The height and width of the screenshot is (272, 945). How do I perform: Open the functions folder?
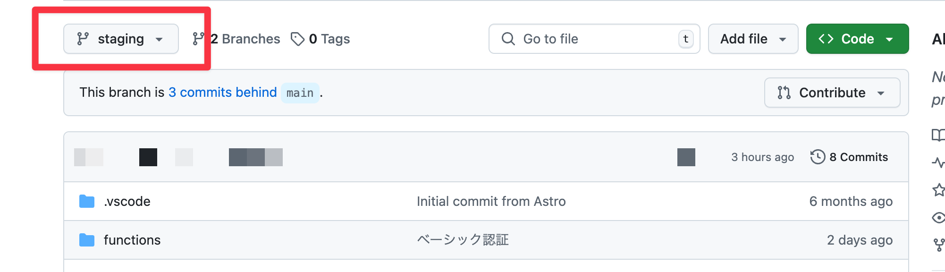(132, 240)
